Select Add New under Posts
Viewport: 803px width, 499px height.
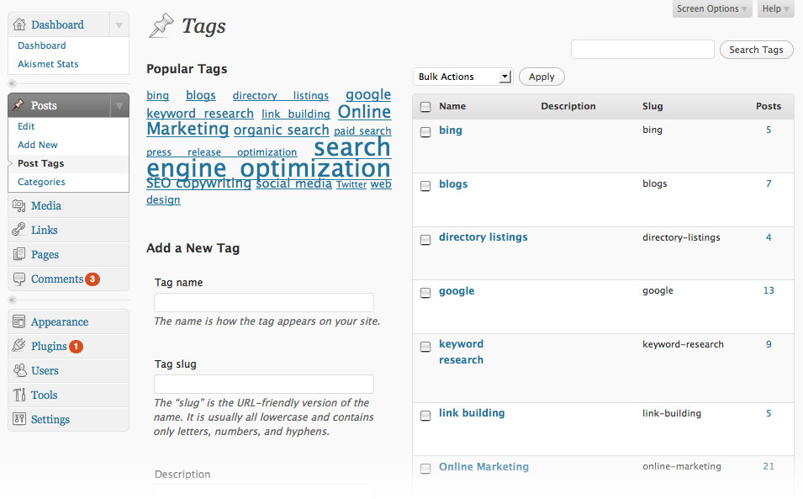click(37, 145)
